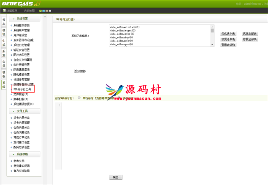Open the 功能地图 function map
The height and width of the screenshot is (185, 268).
[29, 11]
